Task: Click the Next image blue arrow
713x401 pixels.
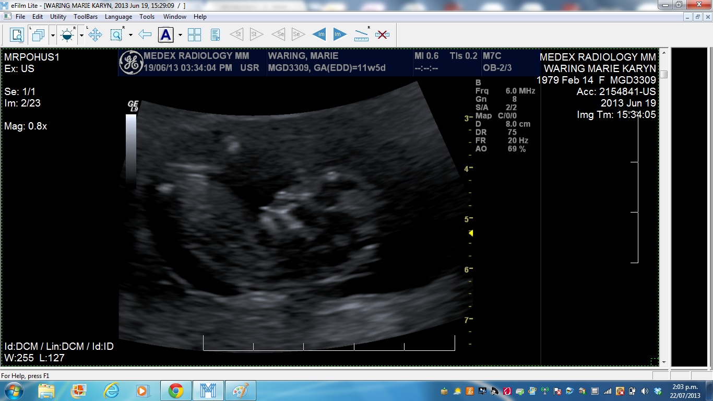Action: tap(340, 35)
